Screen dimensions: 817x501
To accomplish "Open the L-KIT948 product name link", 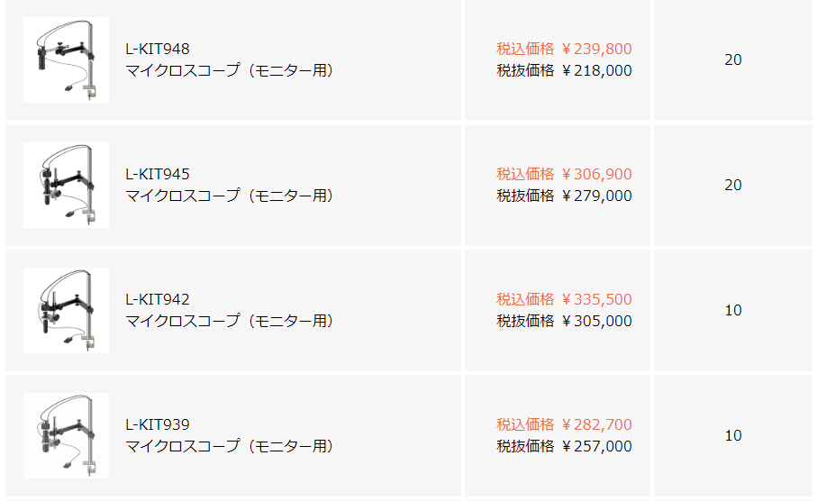I will click(158, 49).
